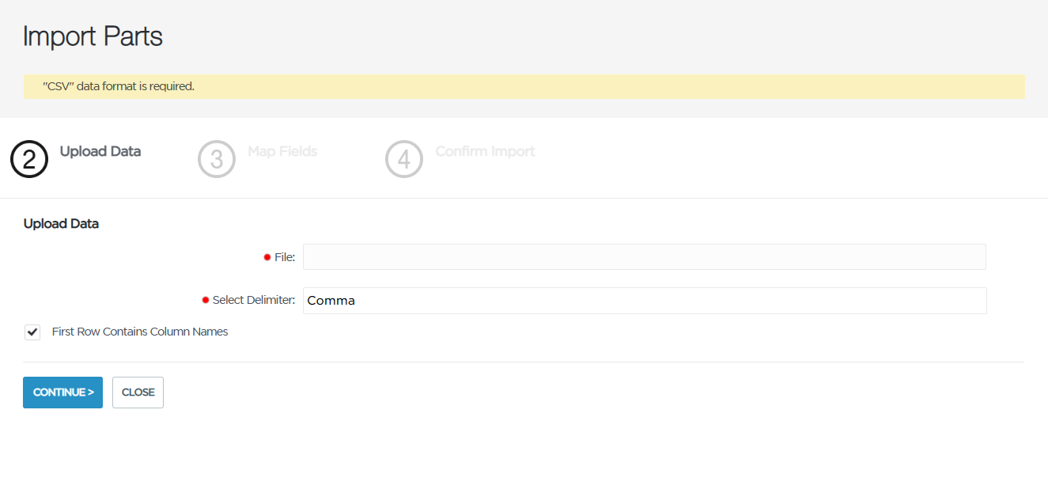
Task: Select the Upload Data step label
Action: pyautogui.click(x=100, y=151)
